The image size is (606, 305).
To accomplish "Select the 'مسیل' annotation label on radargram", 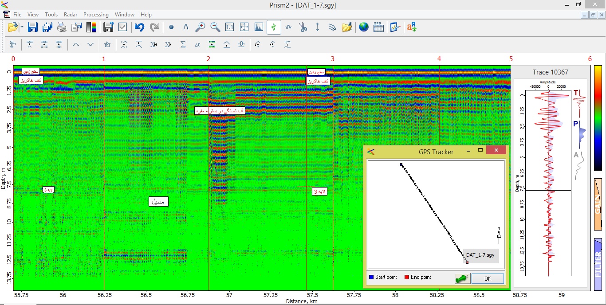I will (x=158, y=202).
